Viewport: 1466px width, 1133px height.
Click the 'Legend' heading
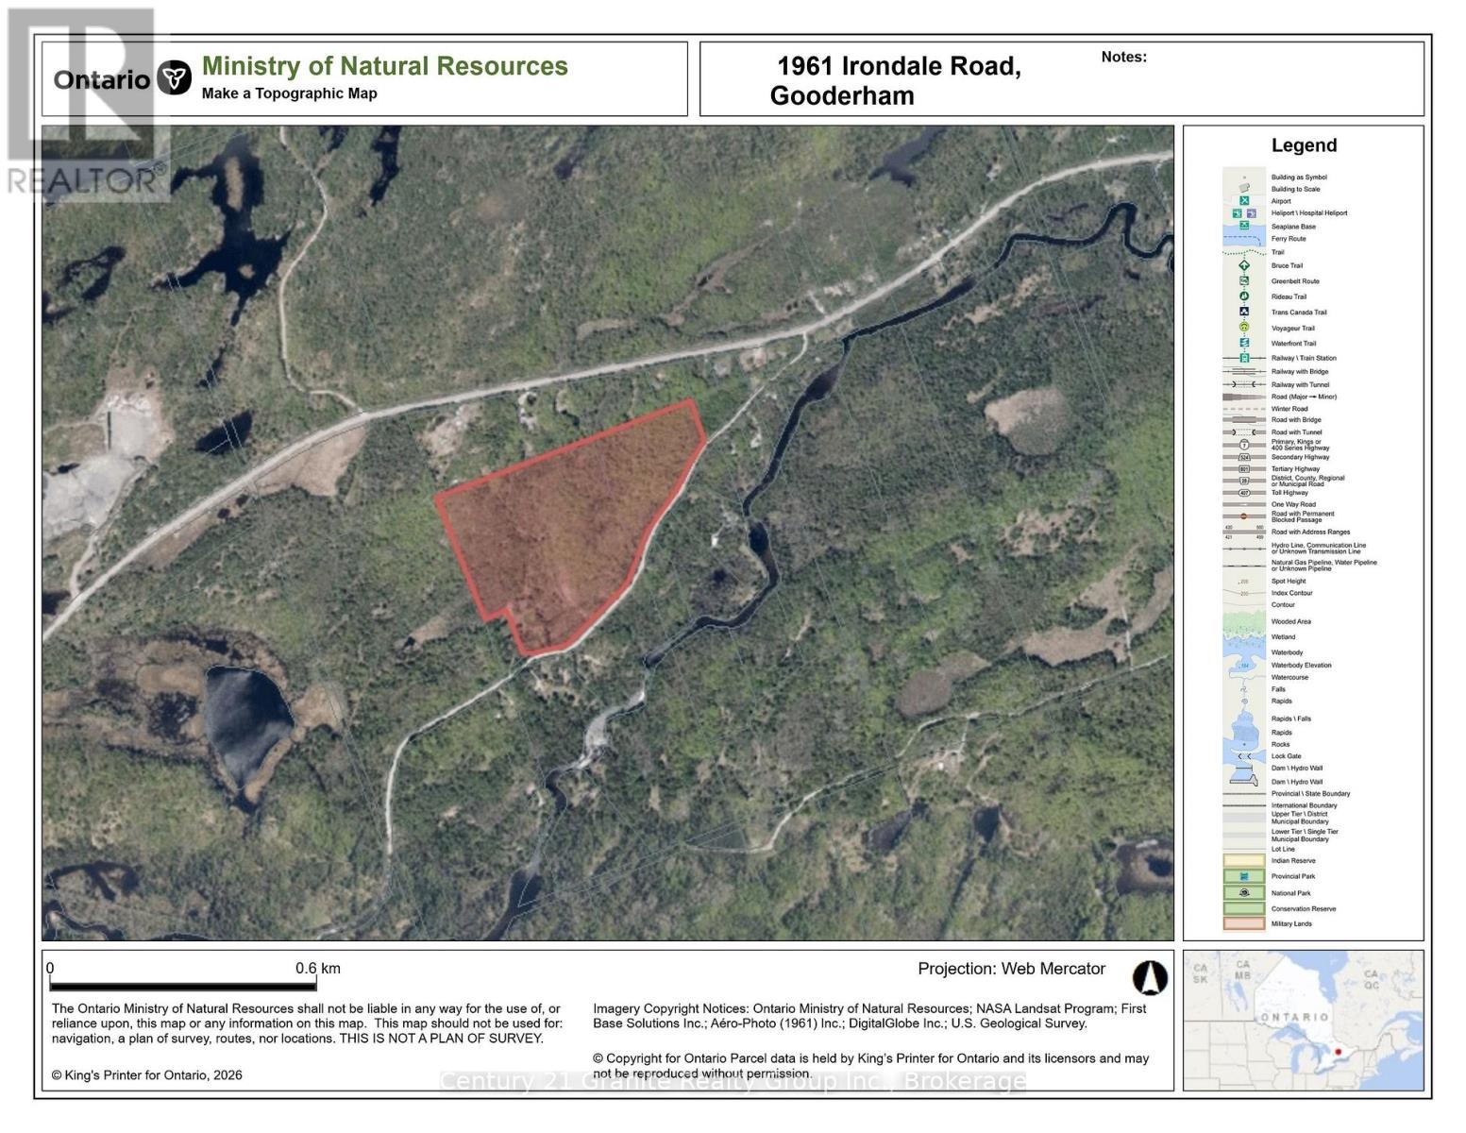coord(1304,145)
